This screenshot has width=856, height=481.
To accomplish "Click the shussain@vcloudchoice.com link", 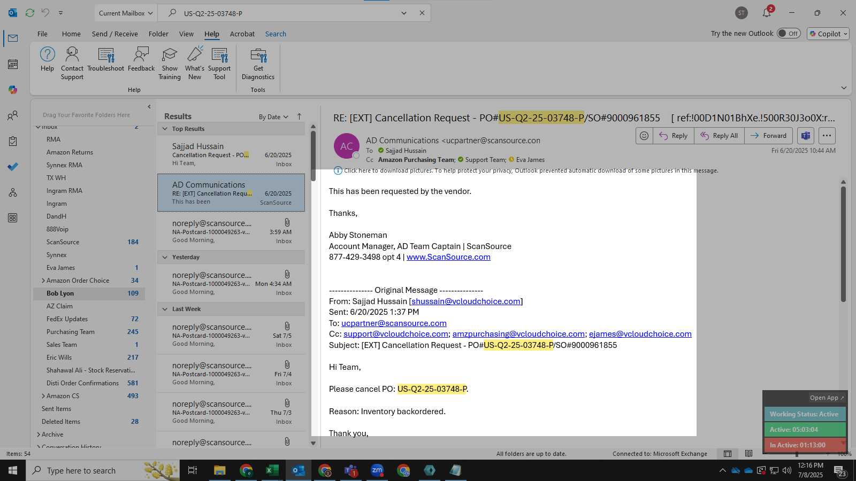I will [466, 301].
